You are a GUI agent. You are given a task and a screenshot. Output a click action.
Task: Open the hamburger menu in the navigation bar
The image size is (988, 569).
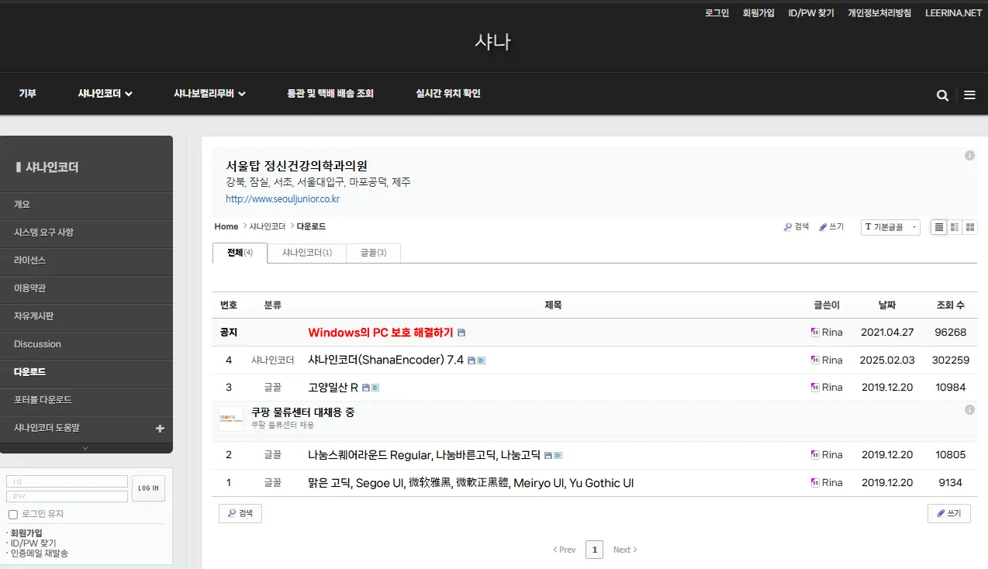coord(969,95)
